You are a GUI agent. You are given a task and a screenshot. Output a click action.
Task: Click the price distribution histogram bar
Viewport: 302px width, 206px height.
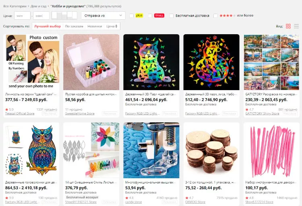pyautogui.click(x=64, y=16)
